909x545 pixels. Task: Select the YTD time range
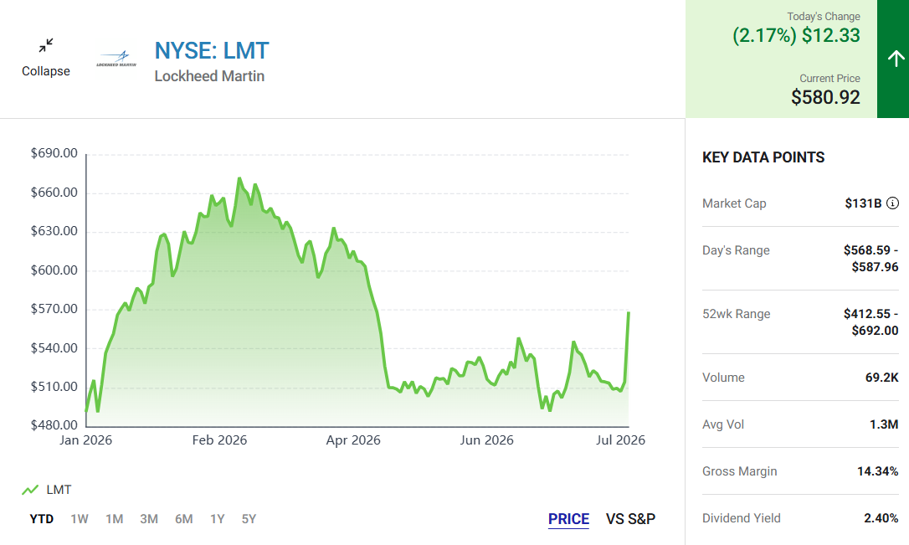pyautogui.click(x=42, y=519)
